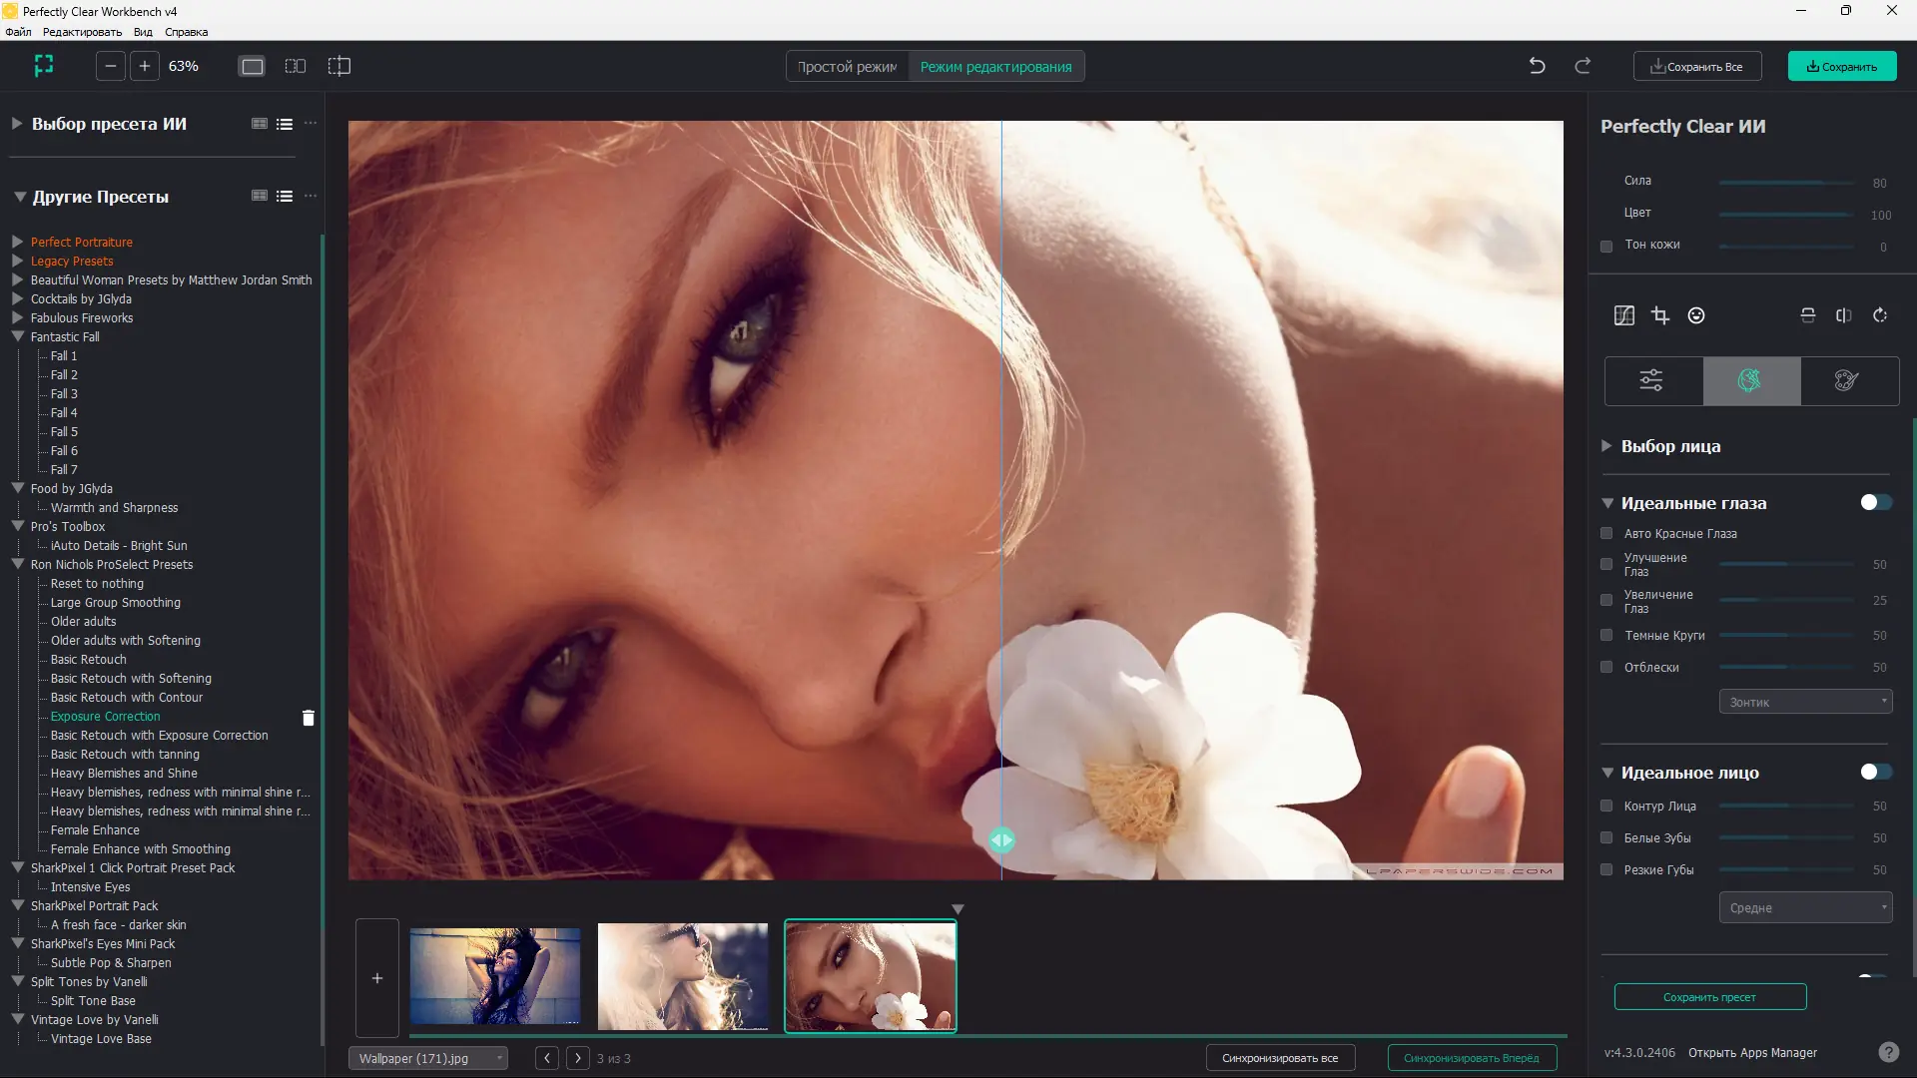Switch to Простой режим tab
The image size is (1917, 1078).
847,67
